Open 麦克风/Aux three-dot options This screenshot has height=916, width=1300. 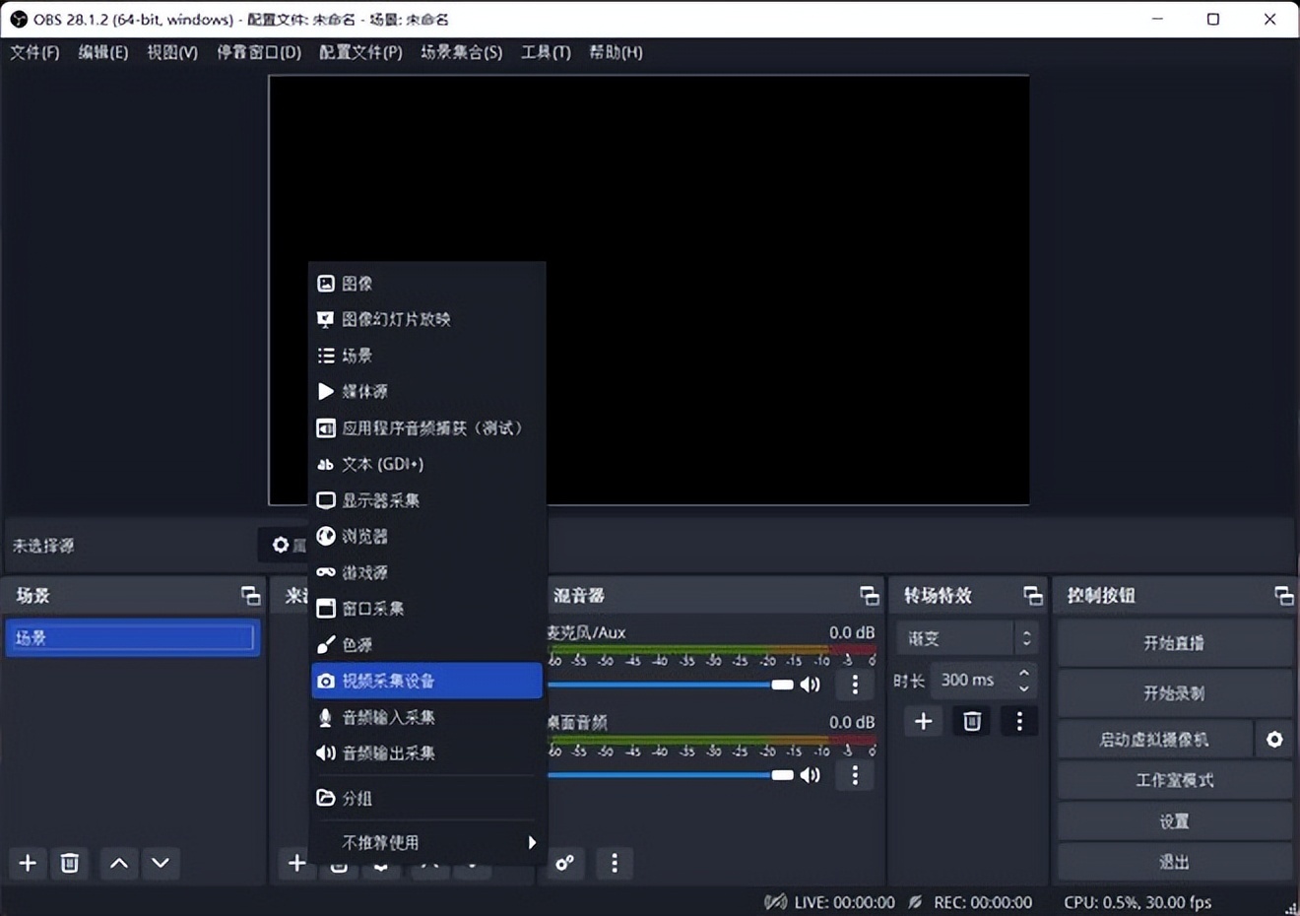855,685
